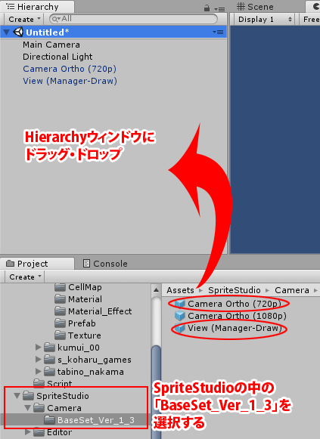
Task: Expand the kumui_00 folder
Action: (x=39, y=348)
